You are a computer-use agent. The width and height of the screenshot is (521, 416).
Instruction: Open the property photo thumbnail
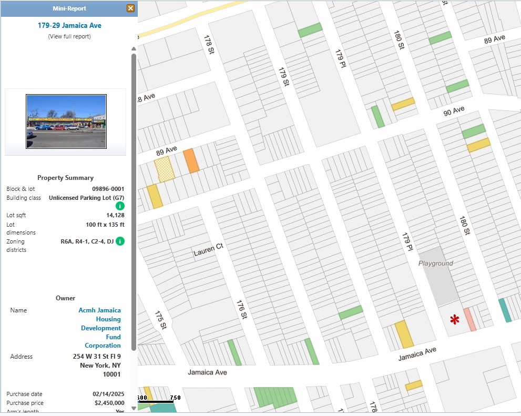[66, 121]
